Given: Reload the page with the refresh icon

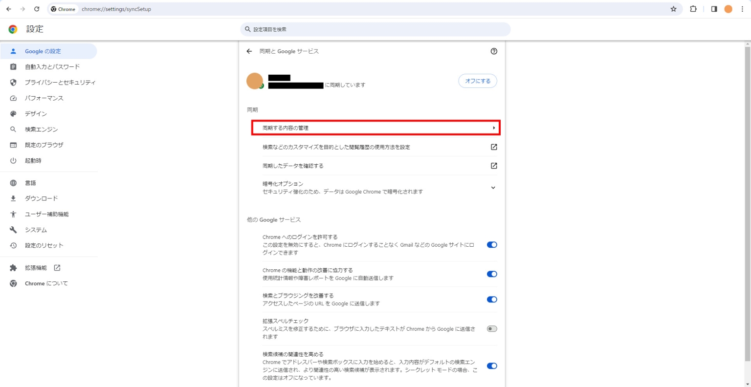Looking at the screenshot, I should pos(37,9).
